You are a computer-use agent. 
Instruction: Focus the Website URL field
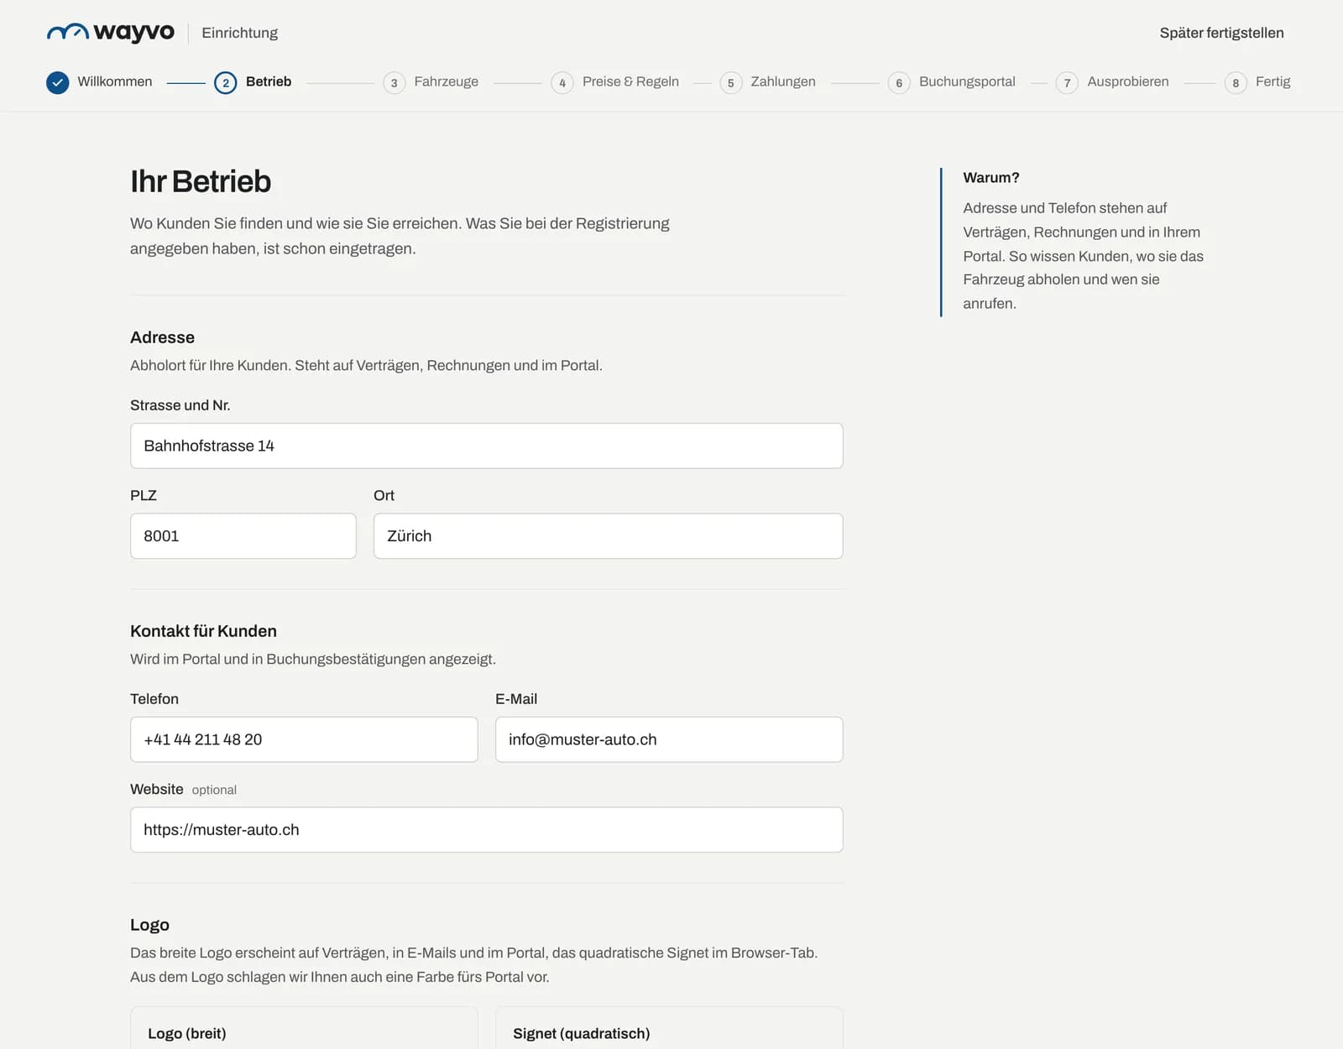click(487, 830)
